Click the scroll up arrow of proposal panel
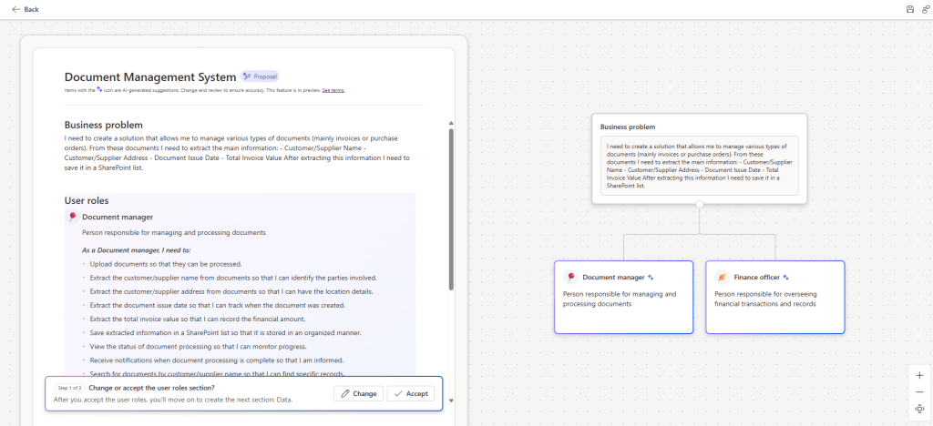933x426 pixels. [450, 123]
